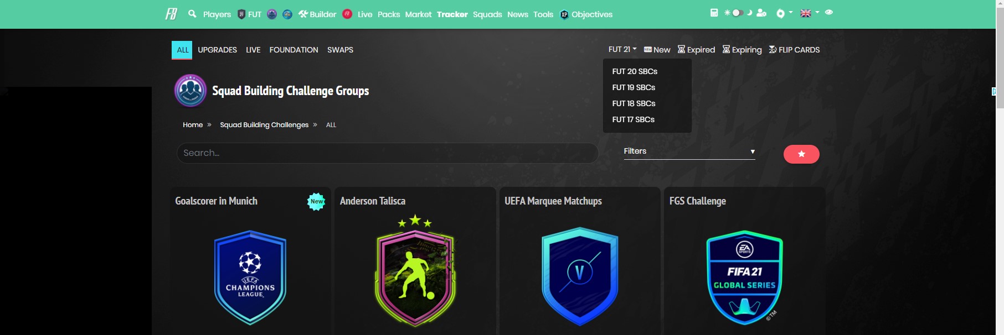This screenshot has width=1004, height=335.
Task: Open the Anderson Talisca SBC card
Action: 415,261
